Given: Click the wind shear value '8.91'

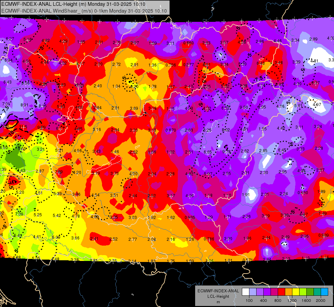Looking at the screenshot, I should pyautogui.click(x=24, y=105).
